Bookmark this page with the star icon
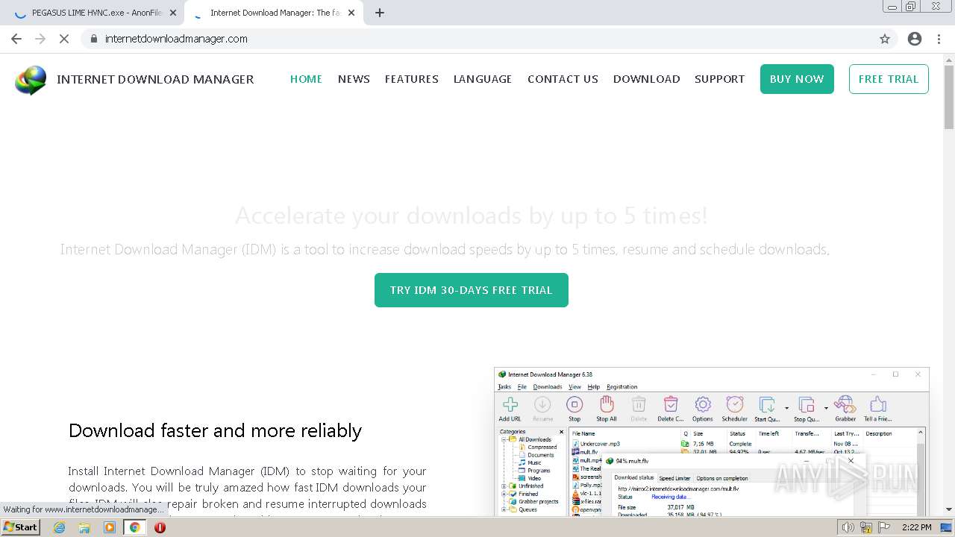Image resolution: width=955 pixels, height=537 pixels. 885,39
